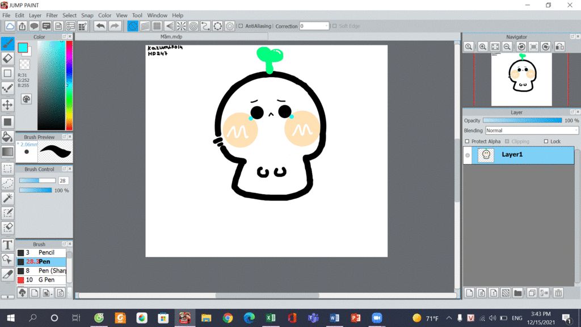Open the snap settings gear
The width and height of the screenshot is (581, 327).
pyautogui.click(x=230, y=26)
